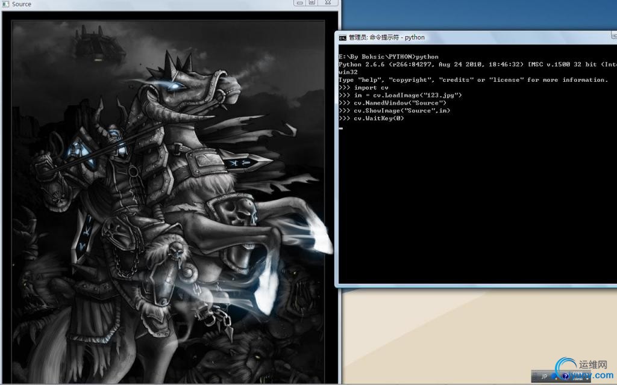This screenshot has height=385, width=617.
Task: Click the JP input language indicator
Action: 544,377
